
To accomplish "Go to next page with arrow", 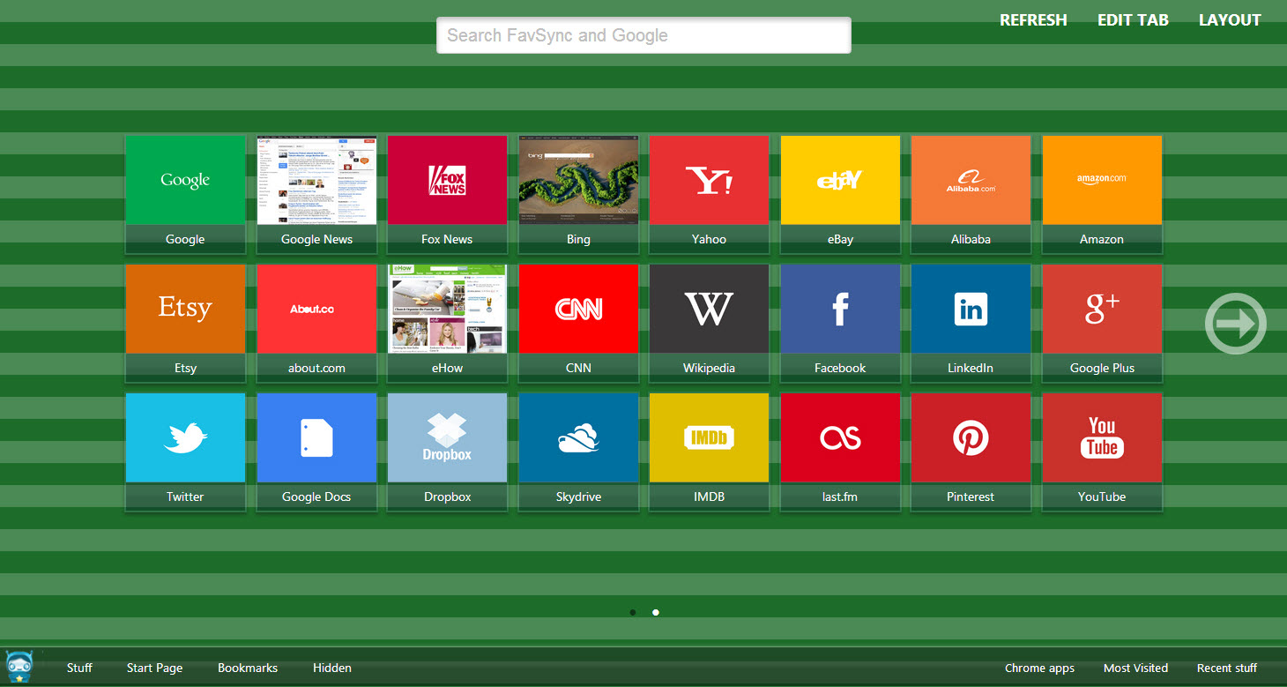I will [1235, 324].
